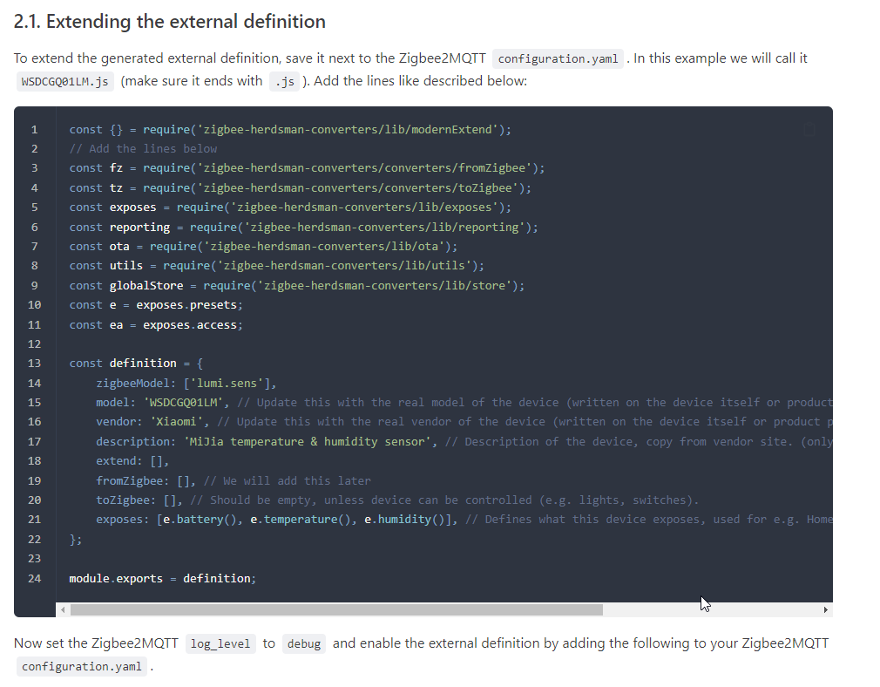Click the code block's right scroll arrow
This screenshot has height=687, width=880.
point(824,609)
